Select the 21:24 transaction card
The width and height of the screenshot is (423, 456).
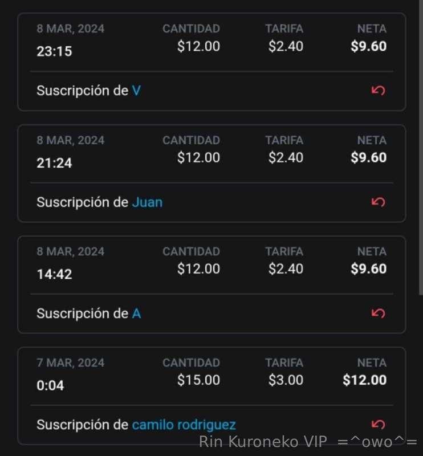[x=211, y=173]
